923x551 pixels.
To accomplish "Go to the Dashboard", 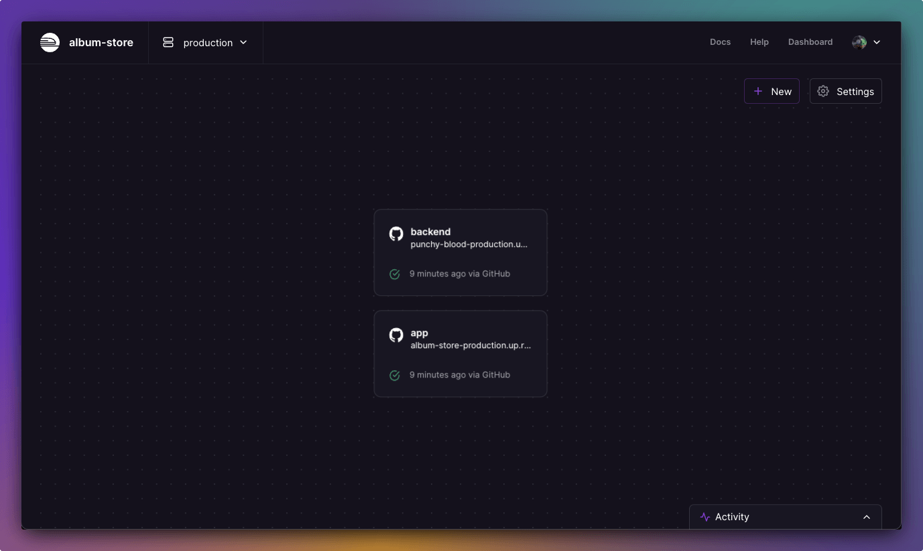I will pos(810,42).
